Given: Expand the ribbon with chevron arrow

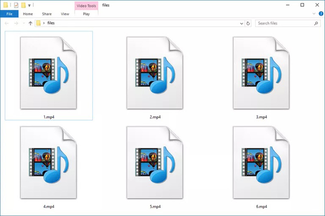Looking at the screenshot, I should click(x=314, y=14).
